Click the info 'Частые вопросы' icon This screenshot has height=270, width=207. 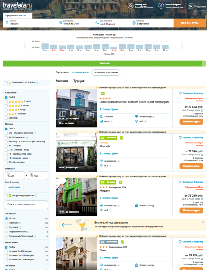click(x=161, y=6)
